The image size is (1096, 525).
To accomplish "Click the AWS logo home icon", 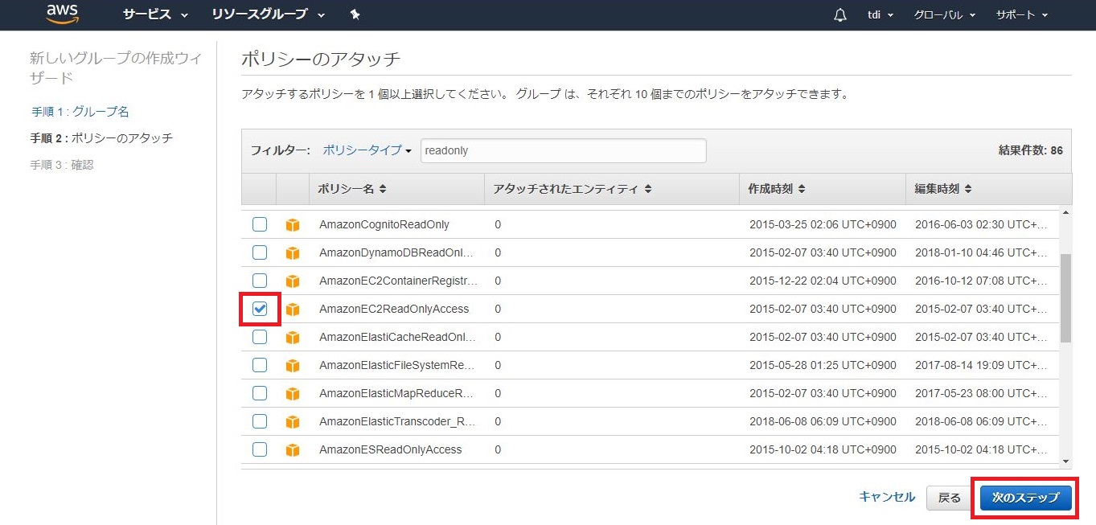I will coord(62,14).
